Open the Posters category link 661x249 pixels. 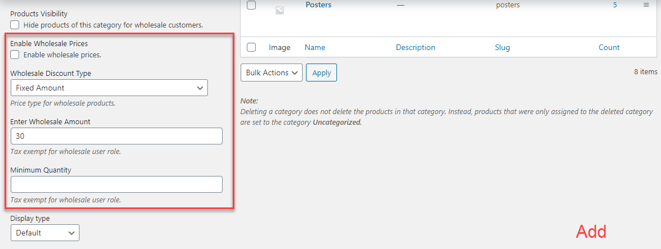(x=318, y=5)
